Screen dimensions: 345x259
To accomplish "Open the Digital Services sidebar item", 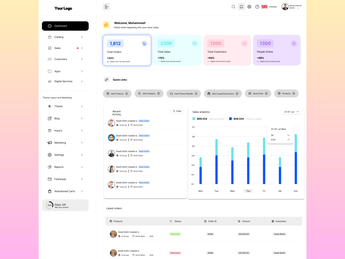I will click(65, 81).
